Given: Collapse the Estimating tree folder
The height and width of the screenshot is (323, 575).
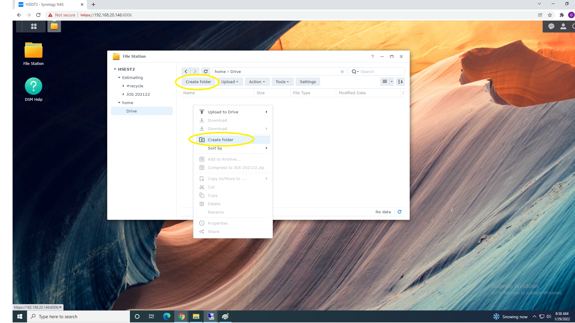Looking at the screenshot, I should pos(119,77).
